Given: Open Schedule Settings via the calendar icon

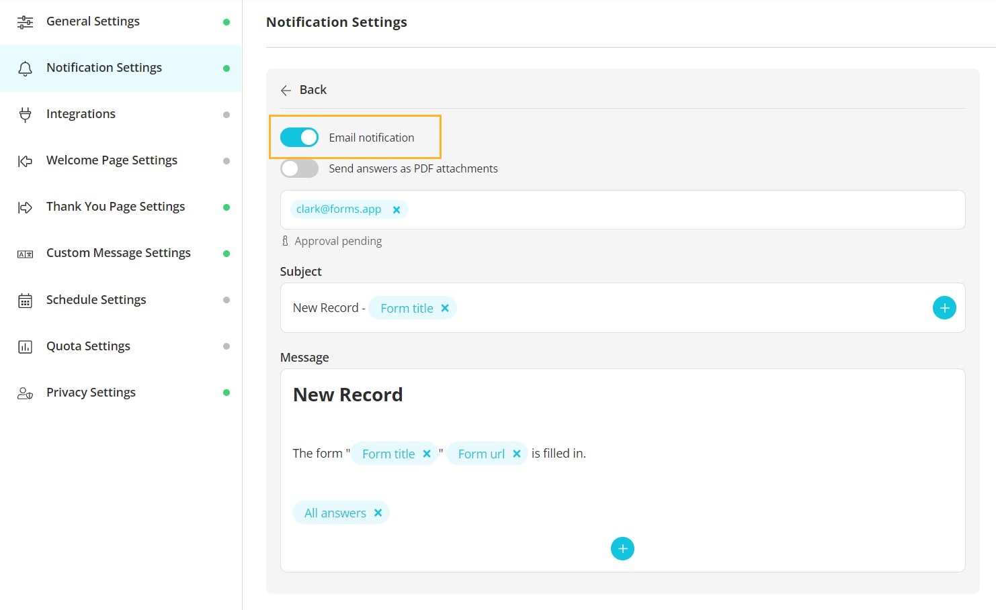Looking at the screenshot, I should (25, 299).
